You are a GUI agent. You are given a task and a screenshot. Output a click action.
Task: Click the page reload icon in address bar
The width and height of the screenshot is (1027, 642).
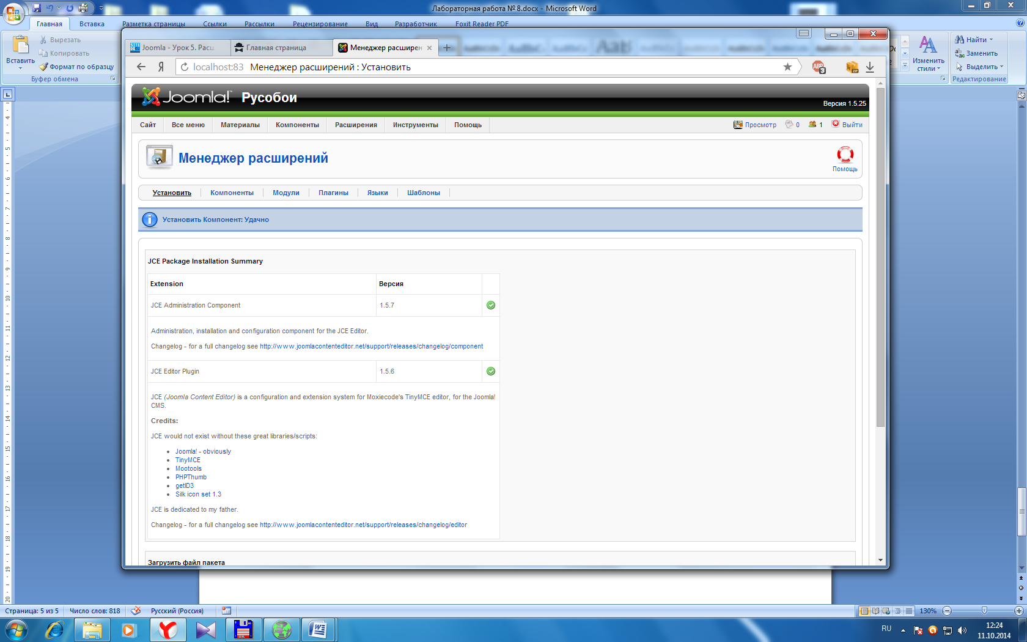tap(185, 67)
